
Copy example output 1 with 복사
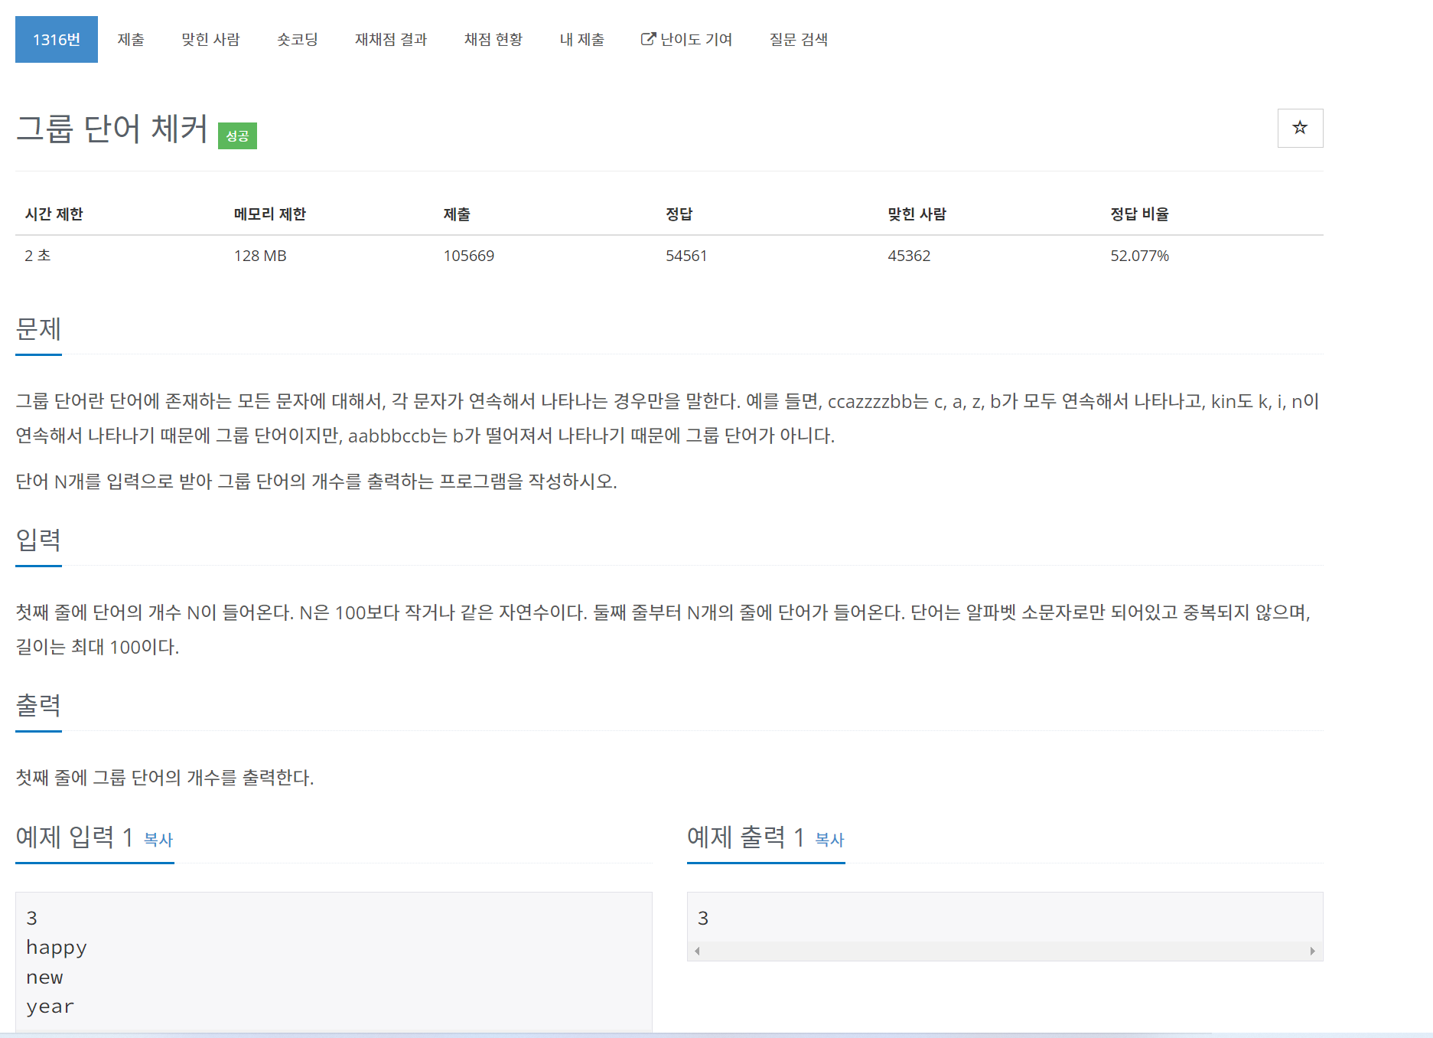click(x=829, y=840)
